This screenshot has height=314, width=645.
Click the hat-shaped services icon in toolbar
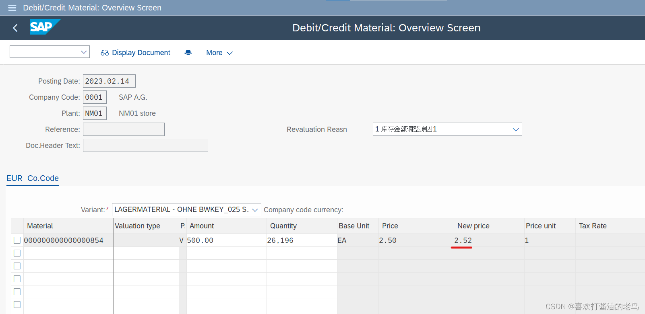(x=188, y=53)
